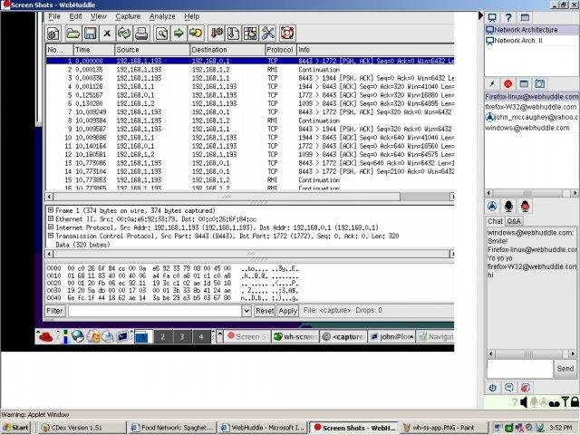This screenshot has width=580, height=435.
Task: Expand the Ethernet II tree node
Action: [51, 218]
